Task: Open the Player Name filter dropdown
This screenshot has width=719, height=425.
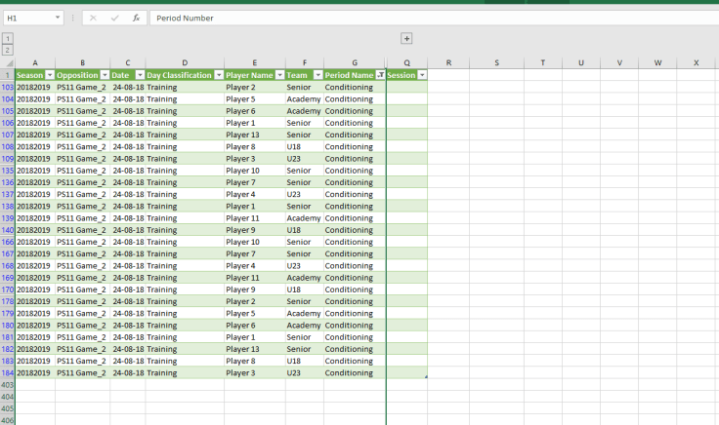Action: point(279,75)
